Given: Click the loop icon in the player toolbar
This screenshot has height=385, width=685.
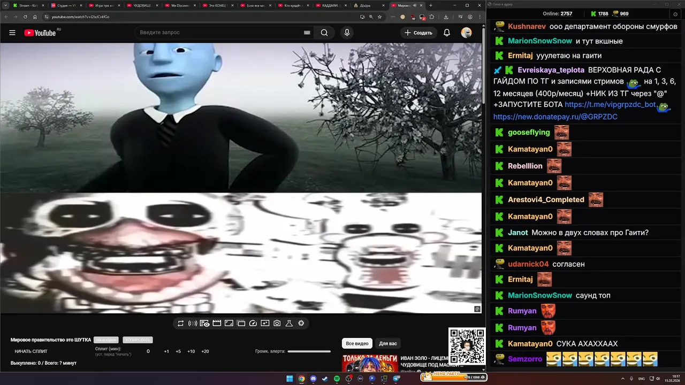Looking at the screenshot, I should [181, 324].
